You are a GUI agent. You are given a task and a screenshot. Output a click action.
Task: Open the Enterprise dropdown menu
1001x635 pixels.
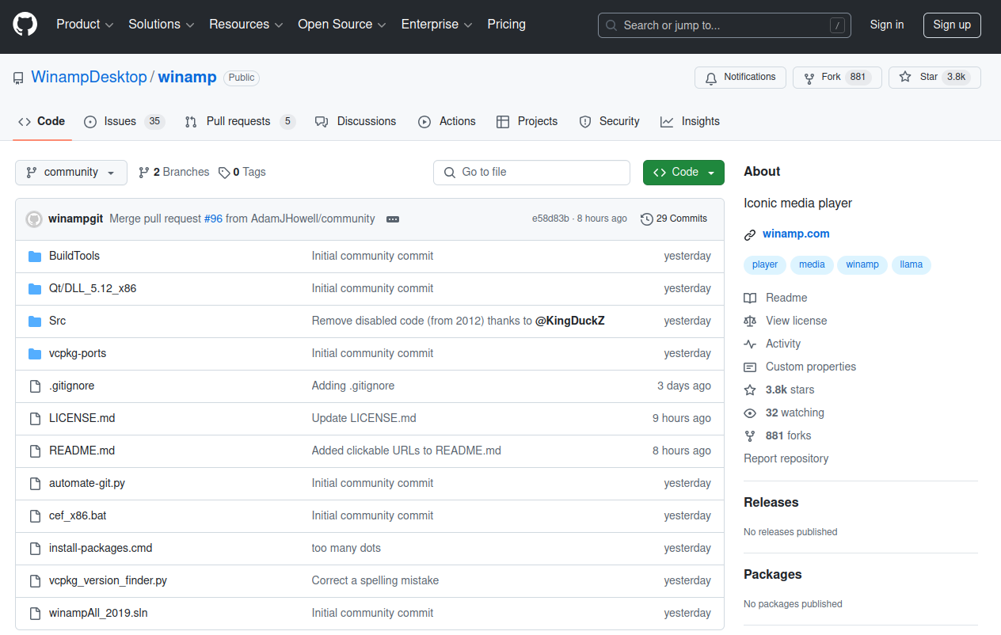pyautogui.click(x=437, y=25)
